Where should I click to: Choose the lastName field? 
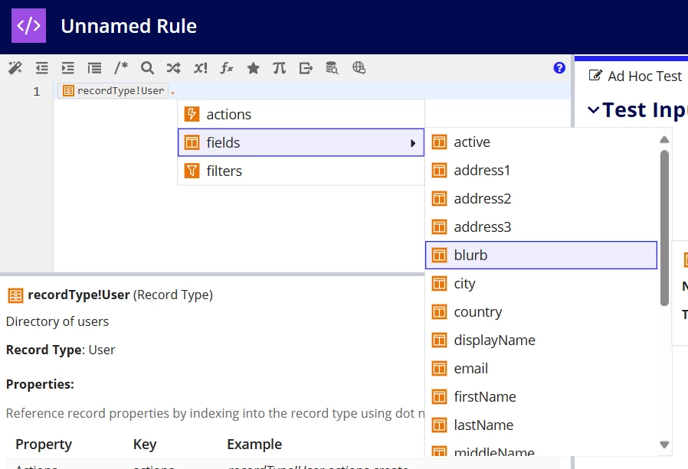[542, 425]
